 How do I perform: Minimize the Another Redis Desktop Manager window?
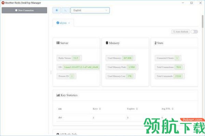tap(183, 3)
